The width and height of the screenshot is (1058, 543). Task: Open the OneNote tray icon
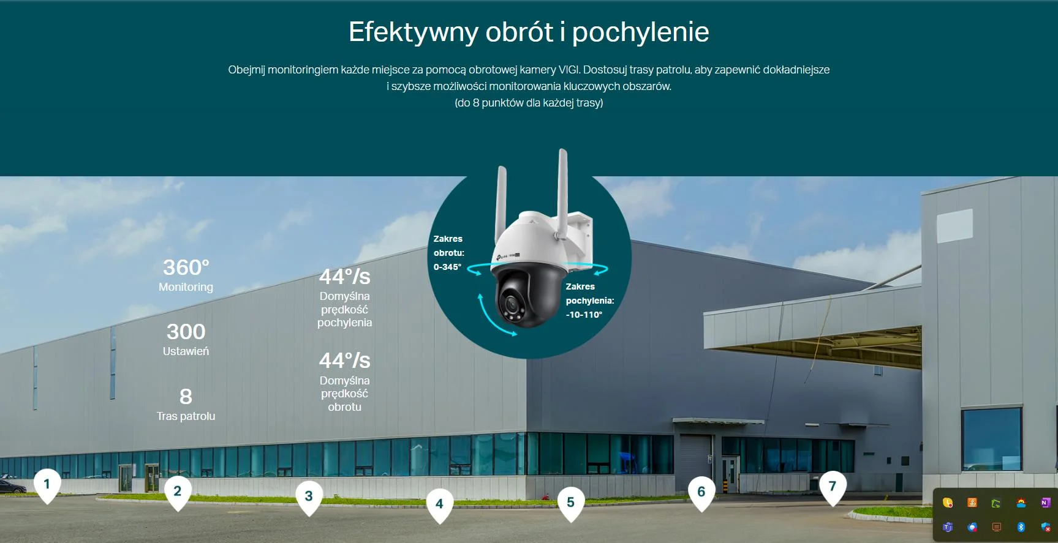1045,503
